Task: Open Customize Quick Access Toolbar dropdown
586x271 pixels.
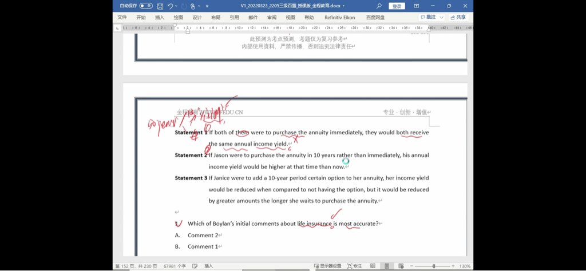Action: pyautogui.click(x=207, y=6)
